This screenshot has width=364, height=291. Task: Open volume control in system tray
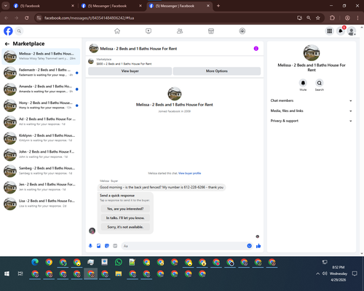coord(325,274)
